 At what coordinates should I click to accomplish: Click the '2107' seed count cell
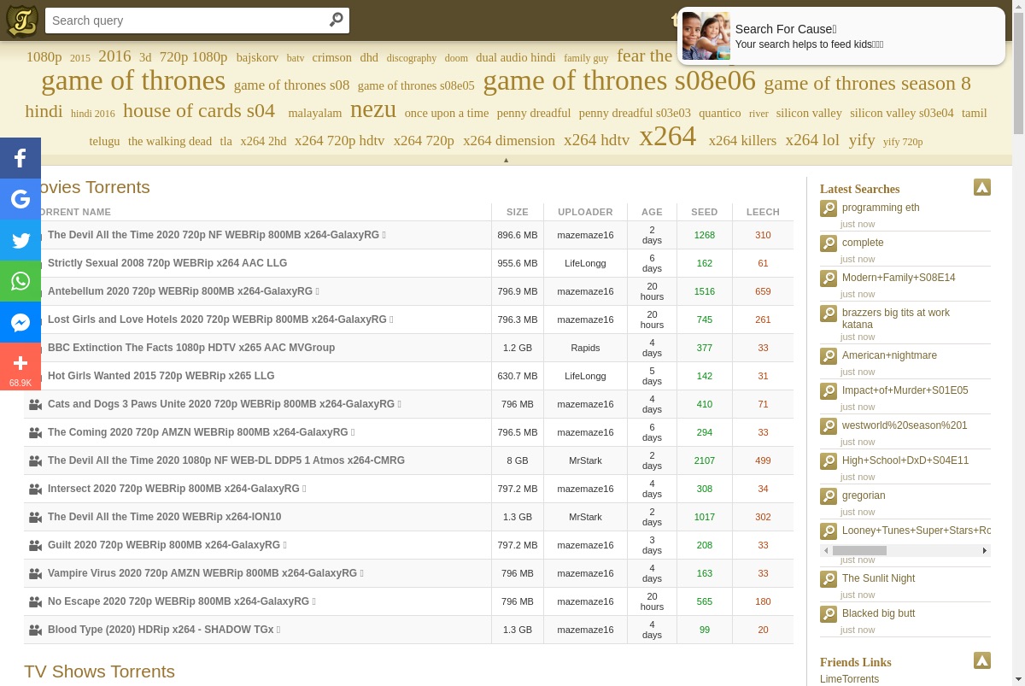tap(705, 460)
